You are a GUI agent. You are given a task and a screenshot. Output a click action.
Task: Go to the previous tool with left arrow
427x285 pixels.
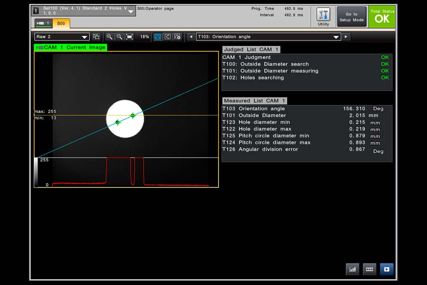190,37
